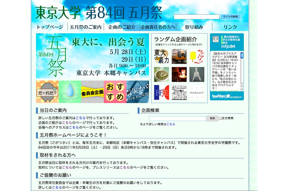Open the noodle bowl project thumbnail
Viewport: 288px width, 191px height.
tap(162, 74)
